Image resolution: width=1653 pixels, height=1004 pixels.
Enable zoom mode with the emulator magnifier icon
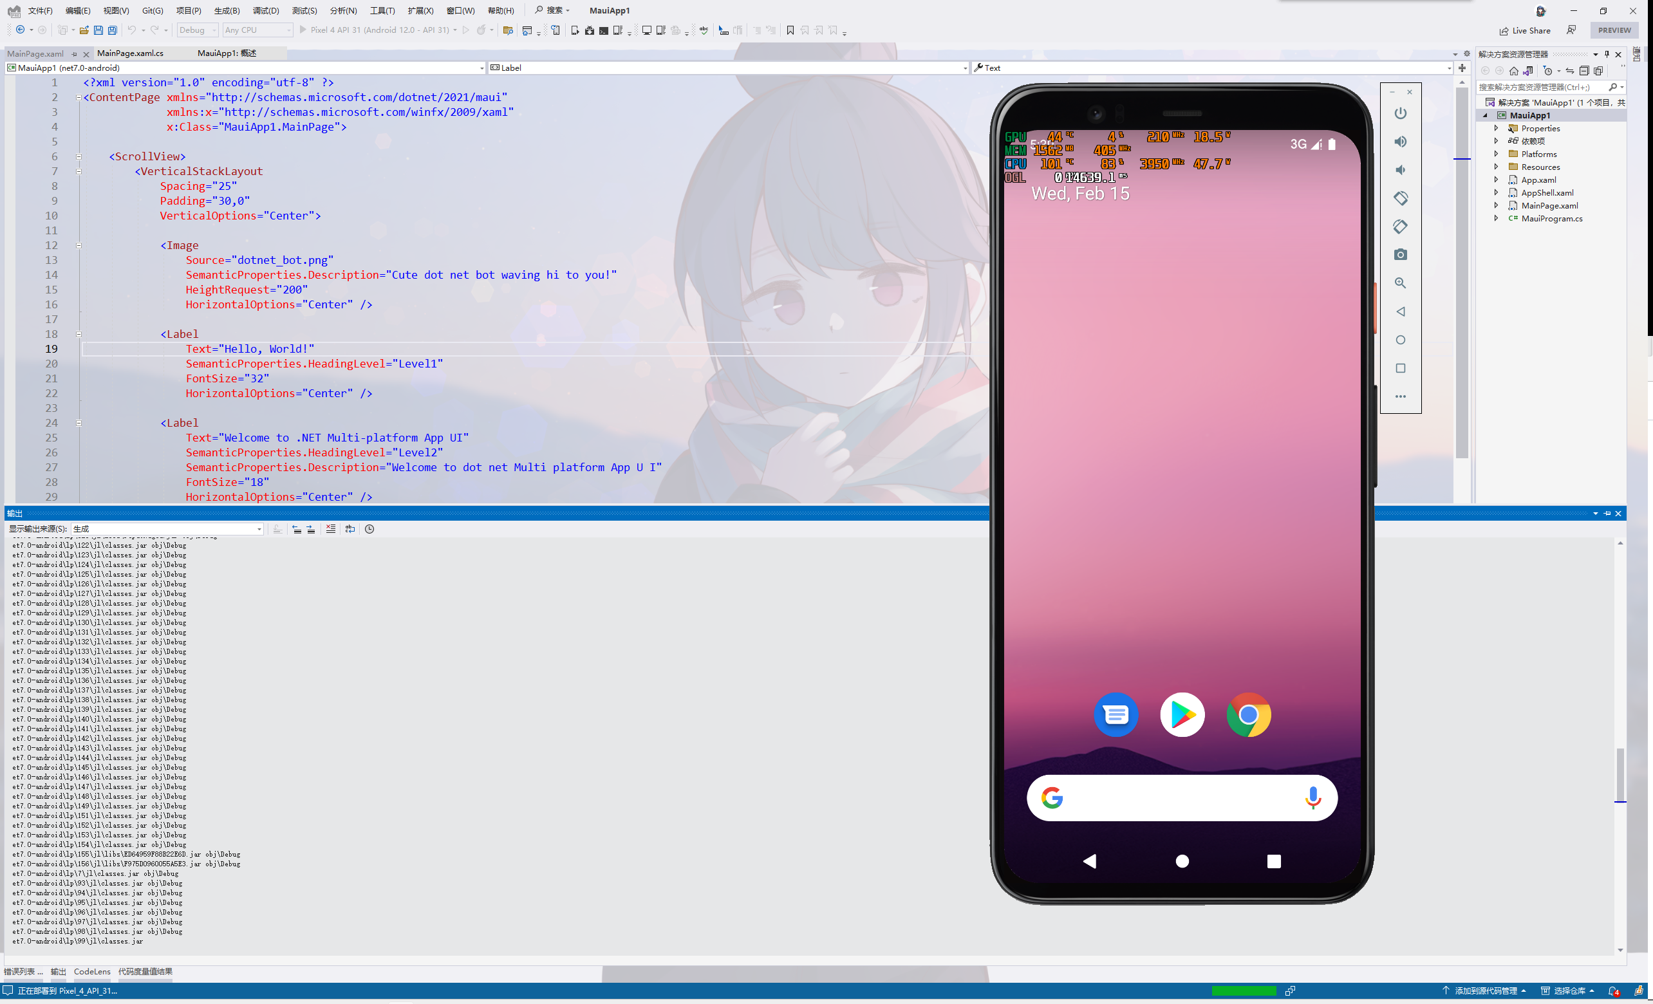tap(1400, 283)
